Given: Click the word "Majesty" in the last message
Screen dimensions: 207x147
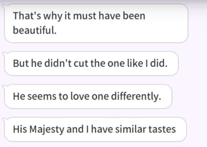Looking at the screenshot, I should pyautogui.click(x=47, y=130).
